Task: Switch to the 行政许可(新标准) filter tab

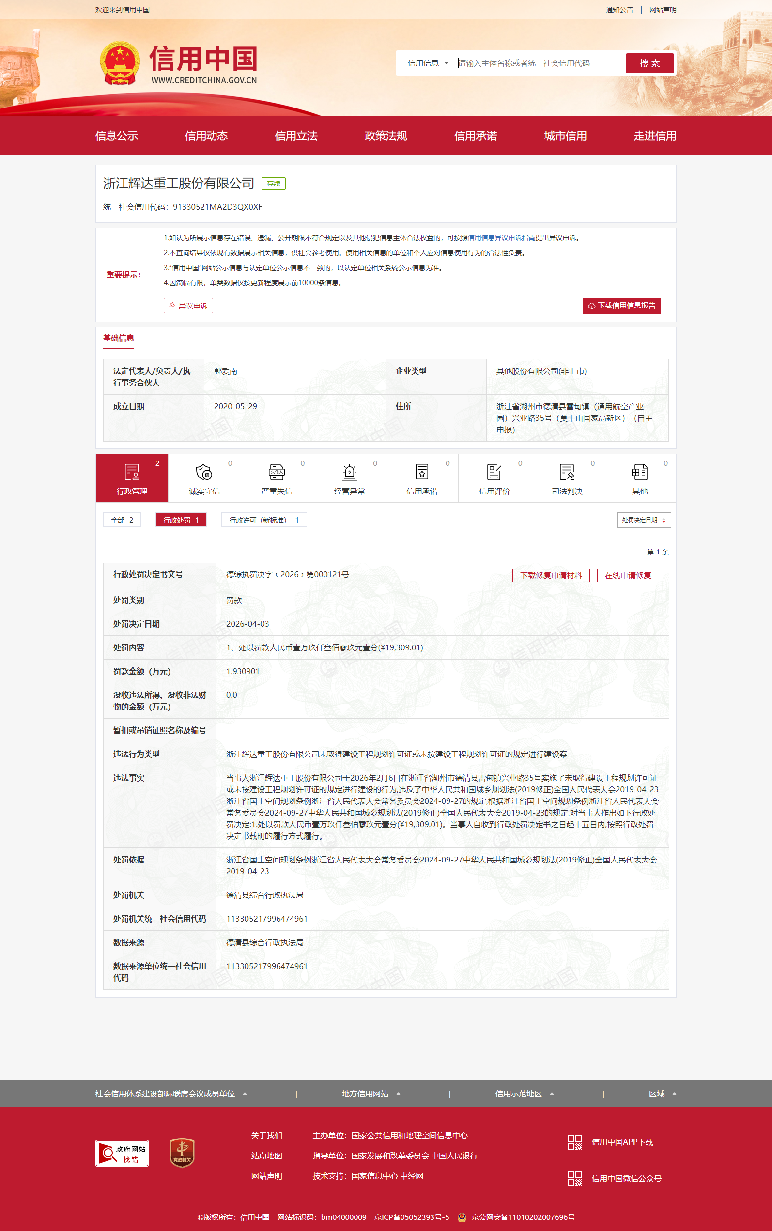Action: point(263,520)
